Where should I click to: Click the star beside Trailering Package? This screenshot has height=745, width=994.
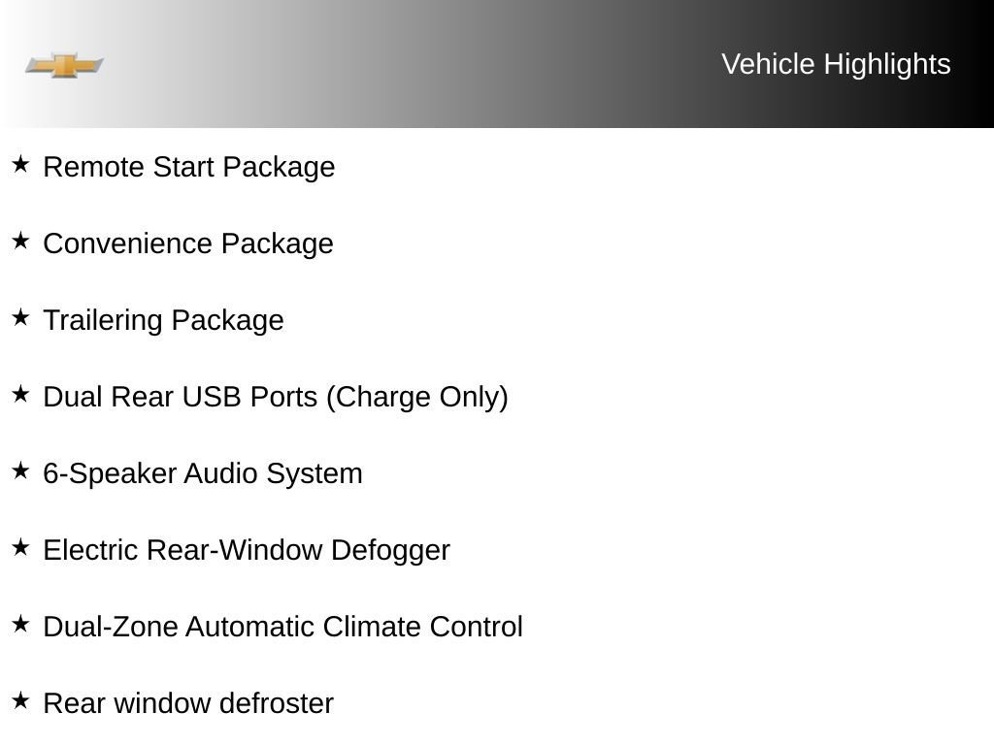click(21, 317)
